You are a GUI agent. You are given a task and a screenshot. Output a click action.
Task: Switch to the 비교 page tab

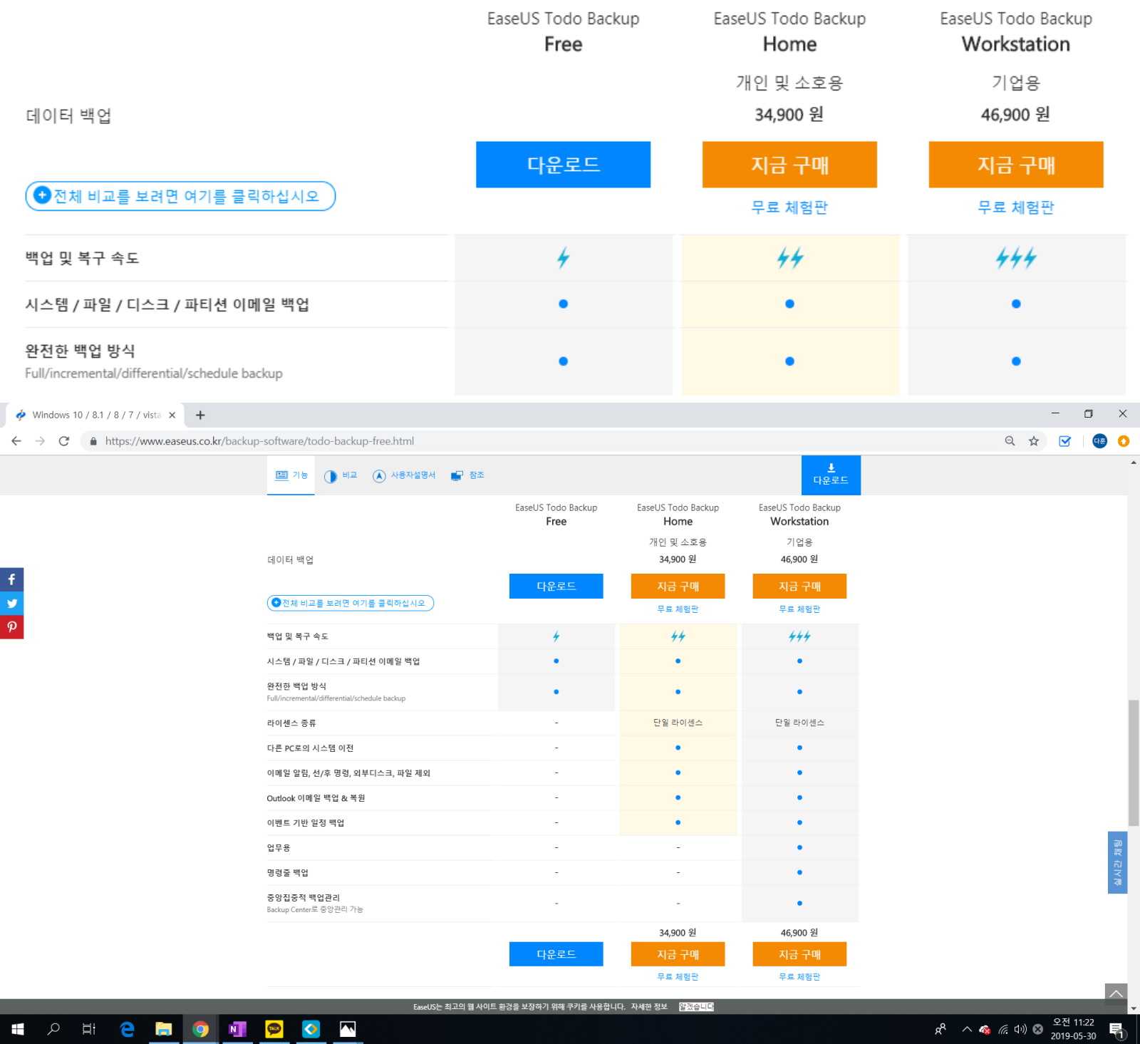341,475
